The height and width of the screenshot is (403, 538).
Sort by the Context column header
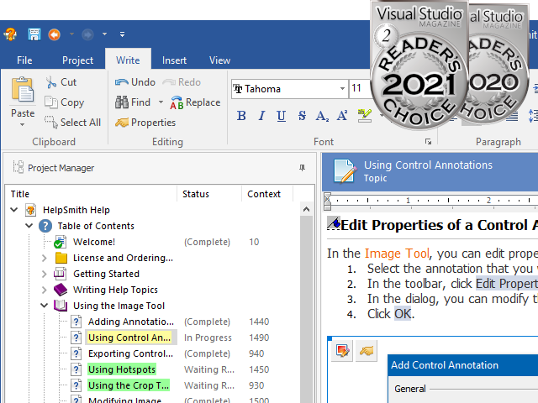[267, 194]
